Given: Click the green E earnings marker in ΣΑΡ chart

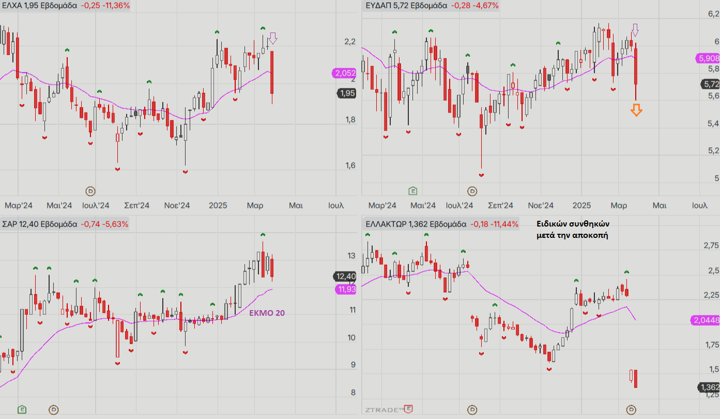Looking at the screenshot, I should (22, 409).
